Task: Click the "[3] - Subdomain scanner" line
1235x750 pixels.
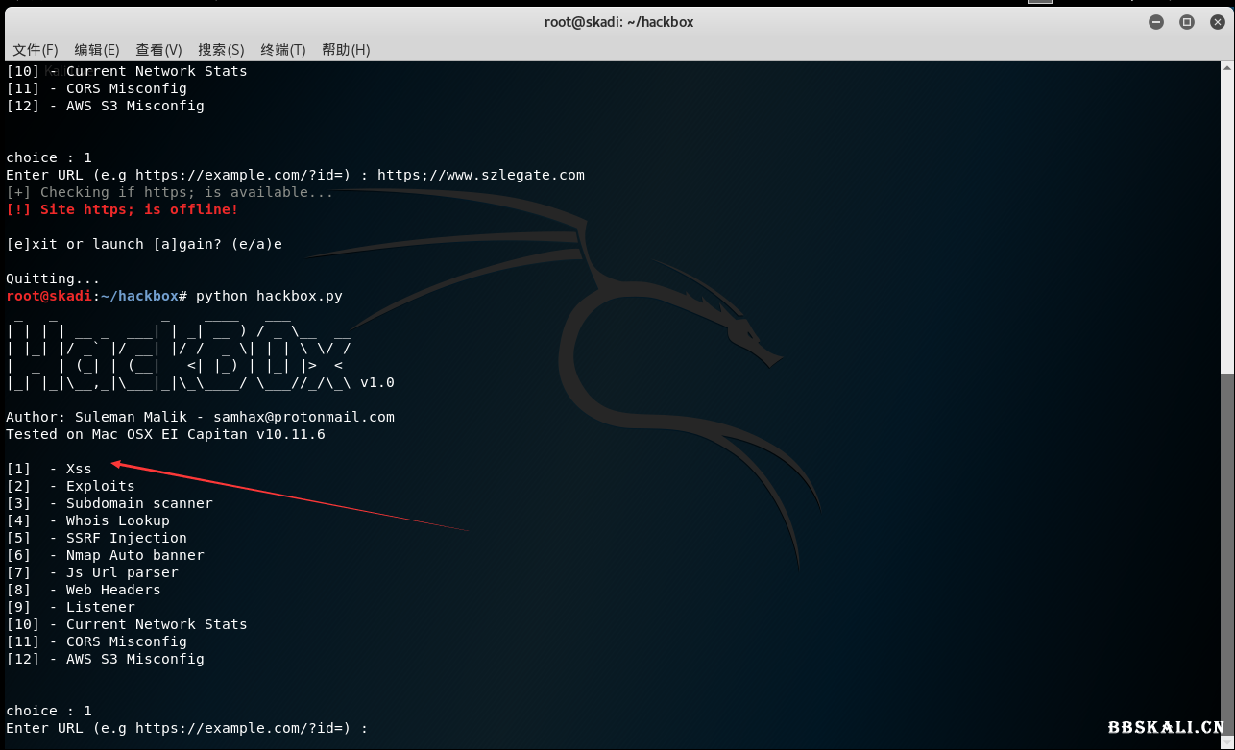Action: 109,503
